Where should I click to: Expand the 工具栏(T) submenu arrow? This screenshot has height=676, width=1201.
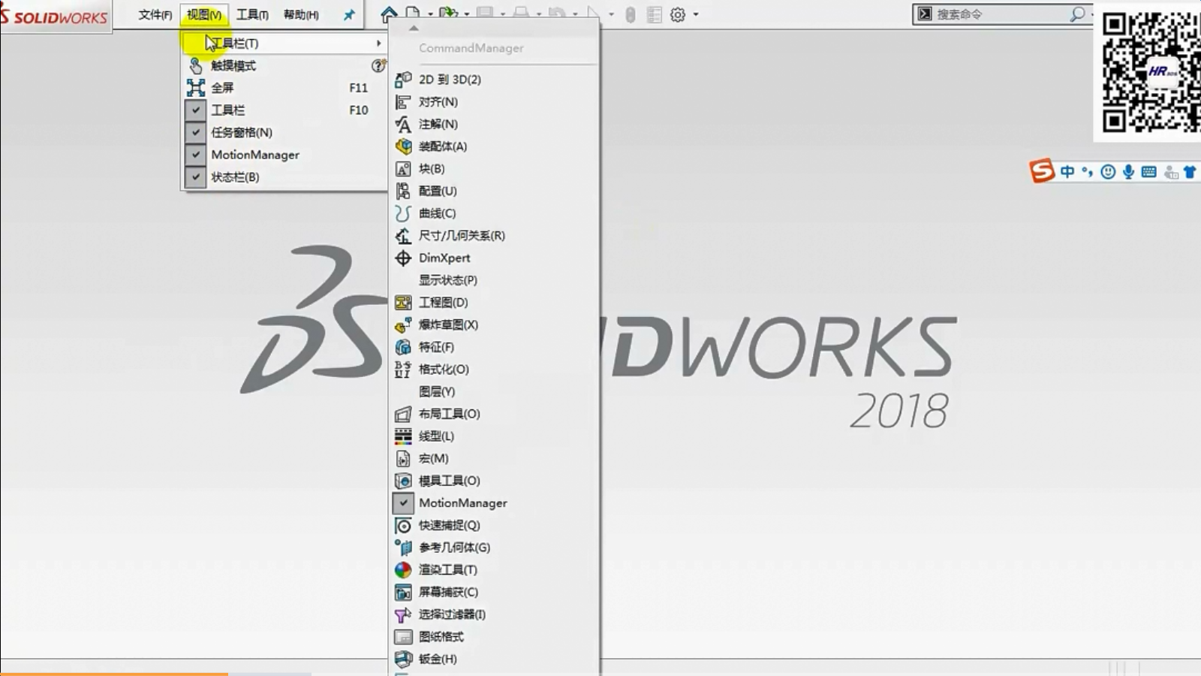pos(378,44)
